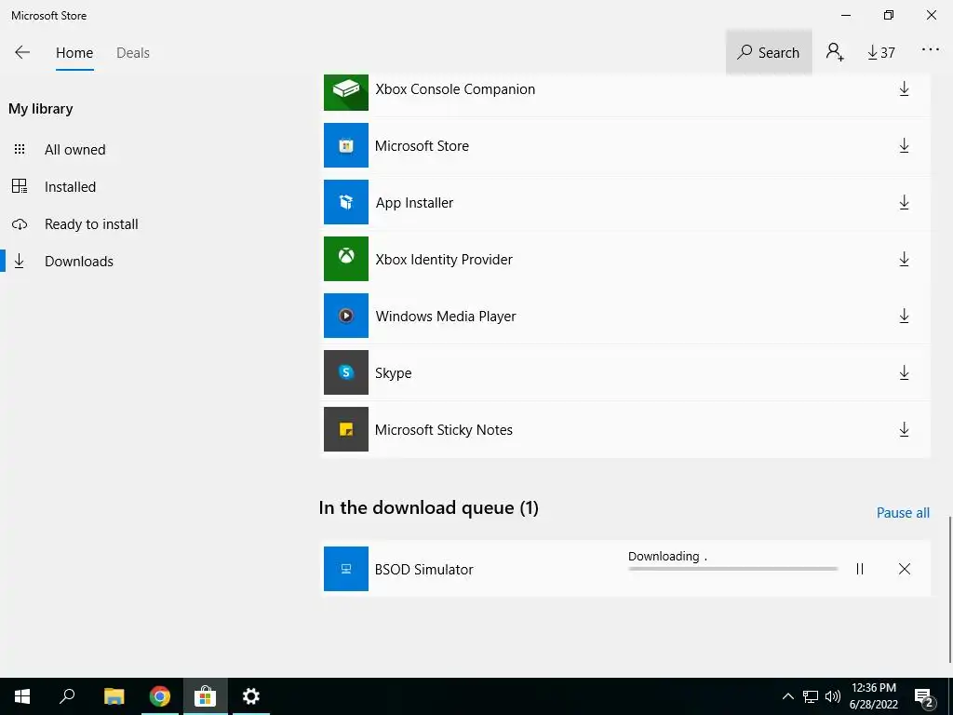
Task: Download the App Installer update
Action: point(904,202)
